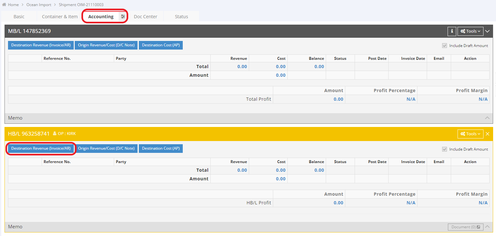
Task: Uncheck Include Draft Amount in HB/L section
Action: pos(445,149)
